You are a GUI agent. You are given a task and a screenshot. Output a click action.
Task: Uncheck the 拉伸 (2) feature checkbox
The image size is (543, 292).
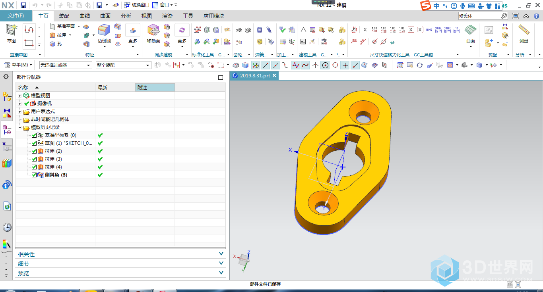pos(34,151)
